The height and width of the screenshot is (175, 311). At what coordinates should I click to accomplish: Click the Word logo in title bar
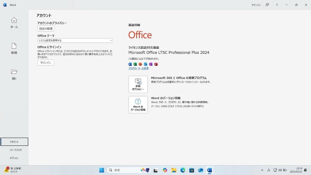coord(5,5)
